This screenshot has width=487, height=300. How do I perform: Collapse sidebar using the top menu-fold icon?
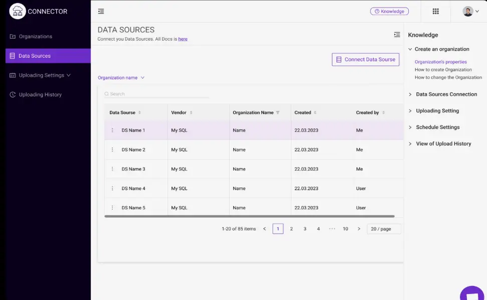[101, 12]
